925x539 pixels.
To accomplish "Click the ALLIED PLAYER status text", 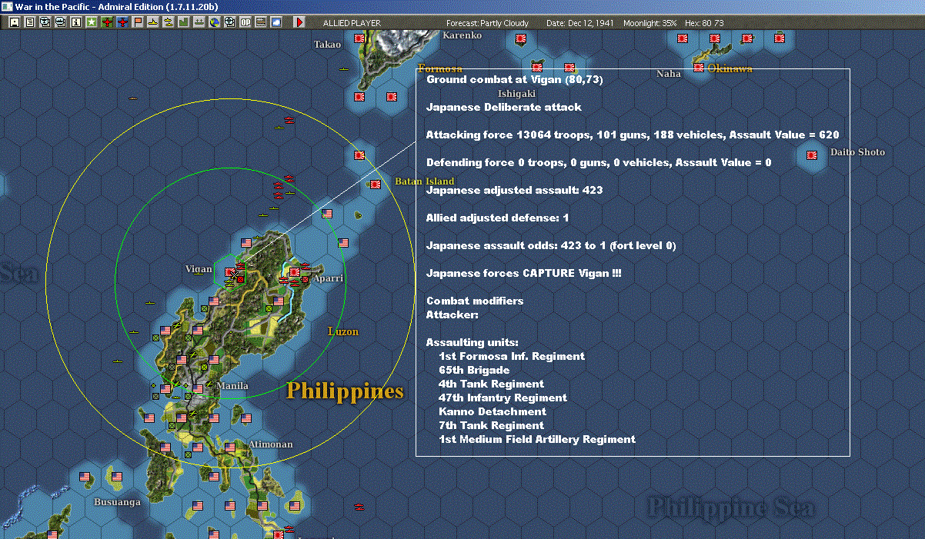I will [x=352, y=23].
